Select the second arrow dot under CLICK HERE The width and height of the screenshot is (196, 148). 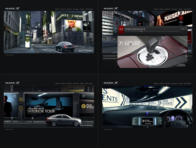tap(128, 44)
